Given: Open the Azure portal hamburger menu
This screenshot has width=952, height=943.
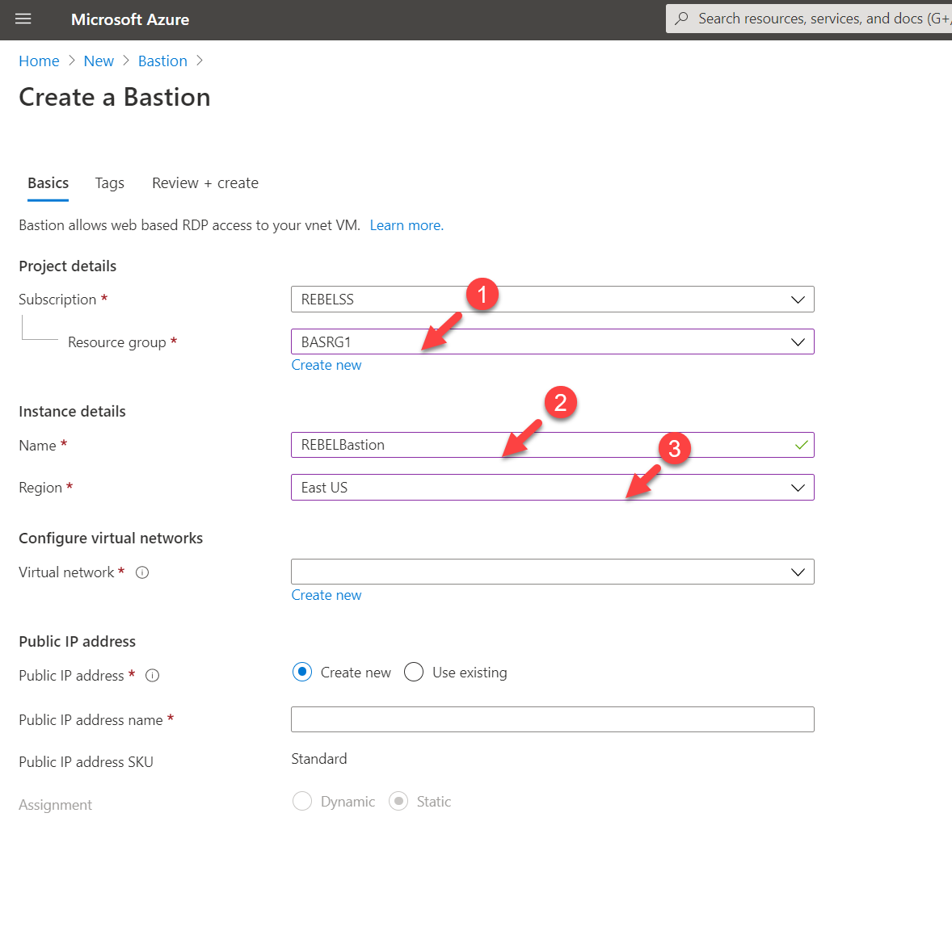Looking at the screenshot, I should click(23, 19).
